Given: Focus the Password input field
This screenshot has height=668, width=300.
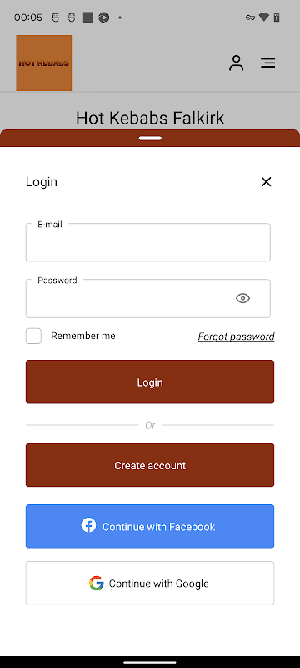Looking at the screenshot, I should pos(147,298).
